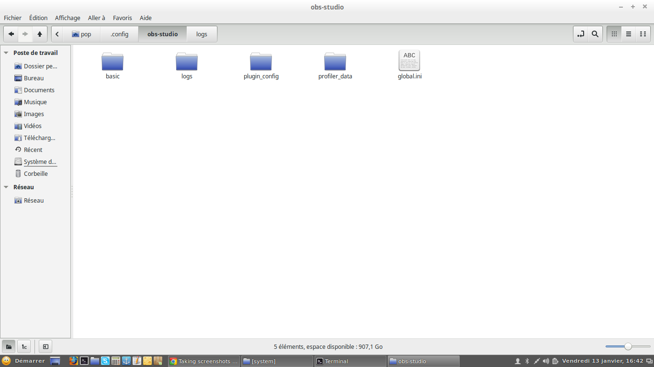654x367 pixels.
Task: Open the Affichage menu
Action: (68, 18)
